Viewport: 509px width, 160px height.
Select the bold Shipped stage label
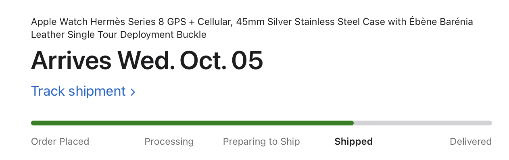pos(354,142)
